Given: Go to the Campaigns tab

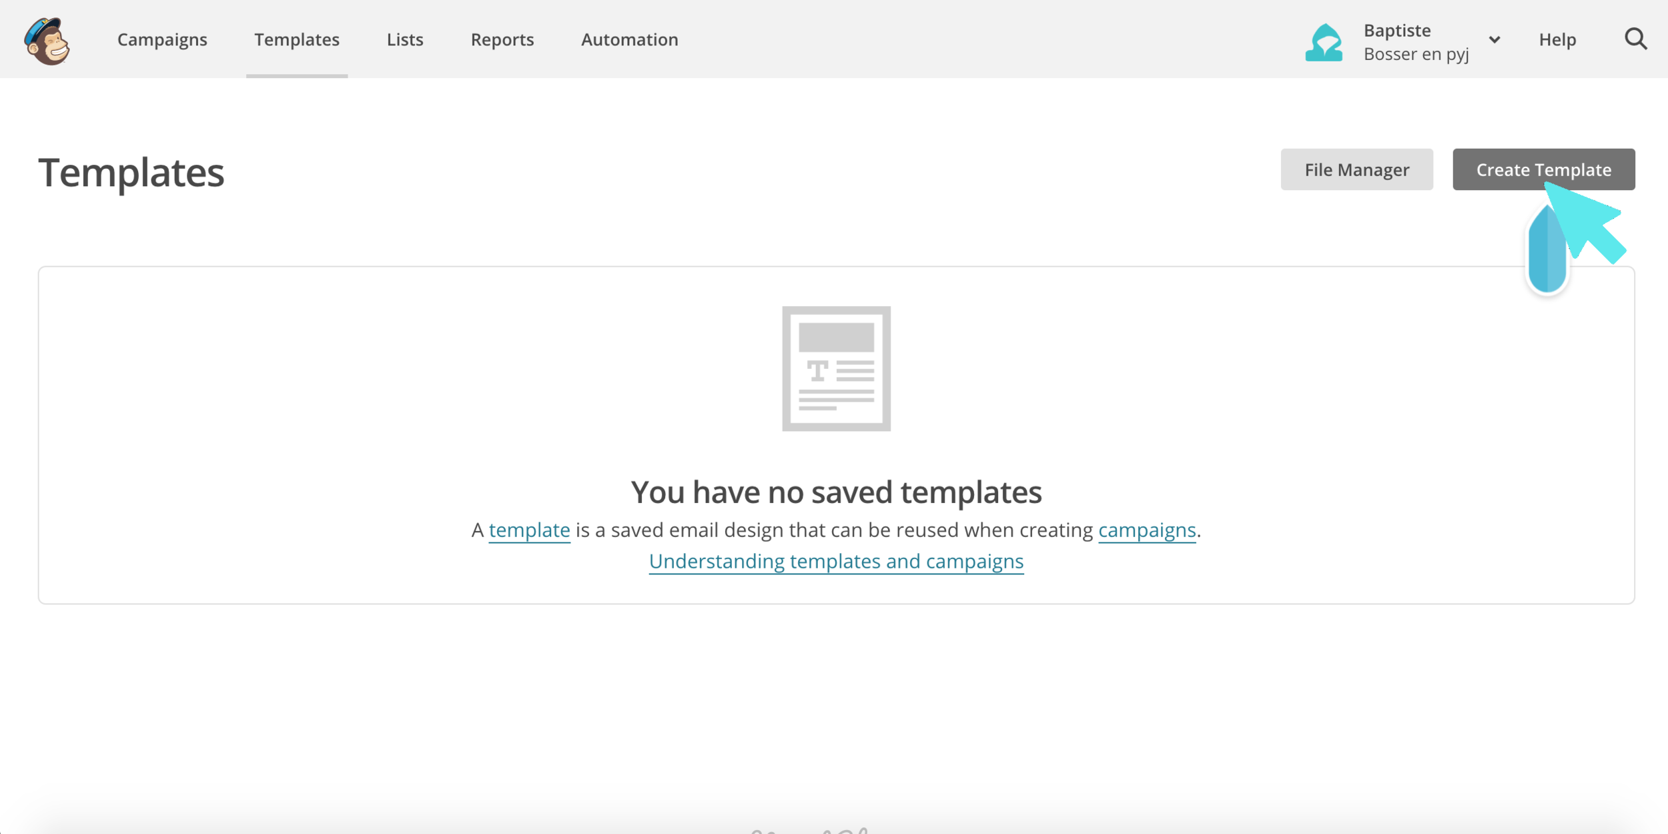Looking at the screenshot, I should coord(162,39).
